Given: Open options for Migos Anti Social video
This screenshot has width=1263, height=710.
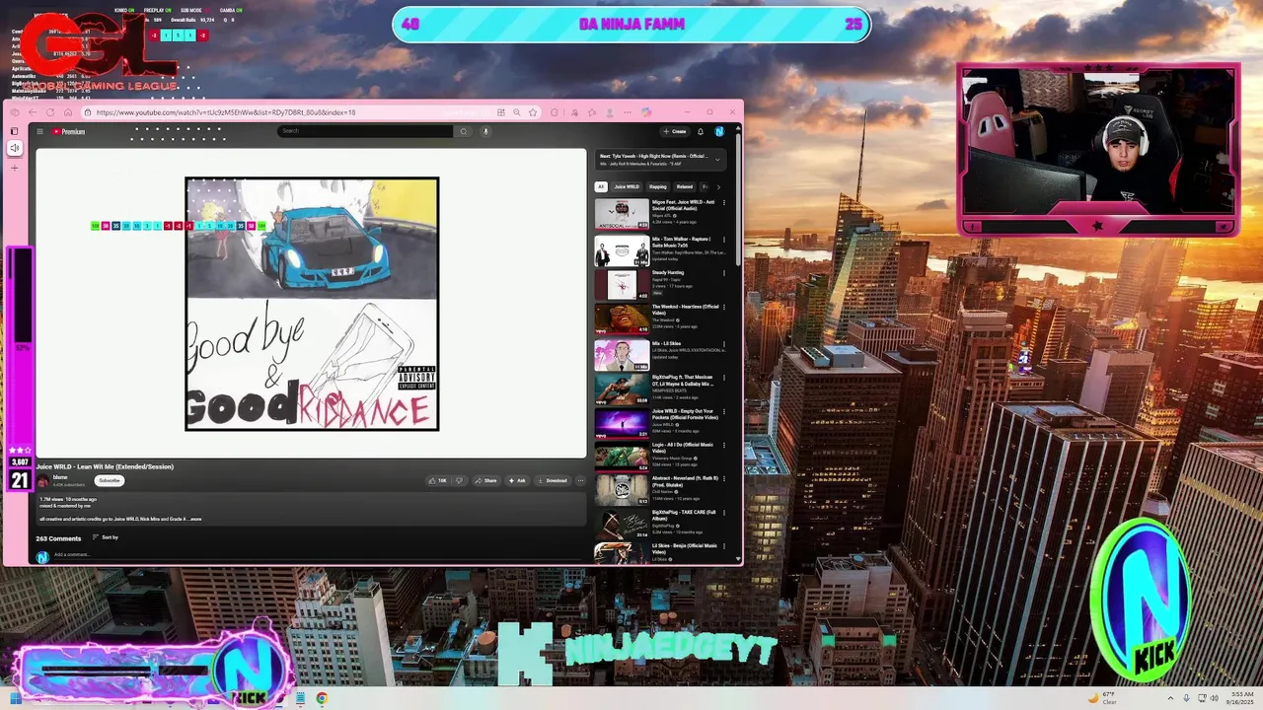Looking at the screenshot, I should [724, 203].
